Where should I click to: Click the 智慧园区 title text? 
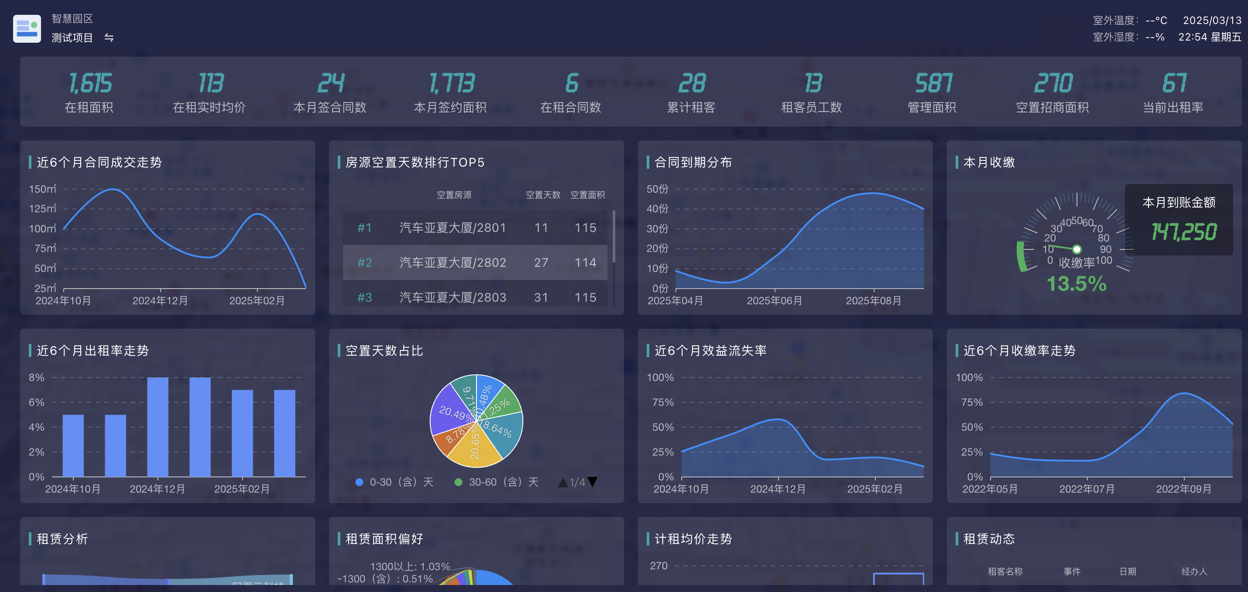(72, 18)
